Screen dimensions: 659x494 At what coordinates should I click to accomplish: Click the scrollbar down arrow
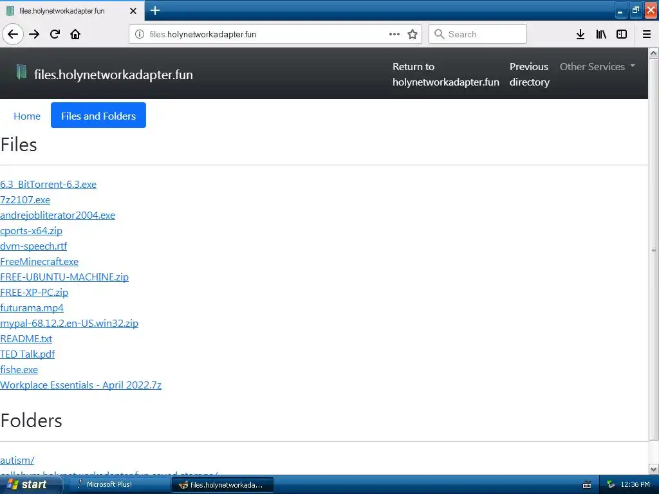pyautogui.click(x=654, y=469)
